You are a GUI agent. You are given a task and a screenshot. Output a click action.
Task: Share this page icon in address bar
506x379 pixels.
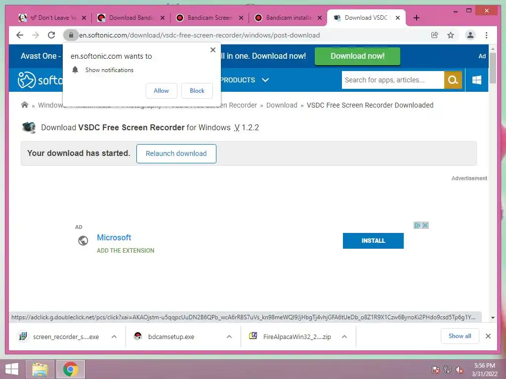pyautogui.click(x=435, y=35)
